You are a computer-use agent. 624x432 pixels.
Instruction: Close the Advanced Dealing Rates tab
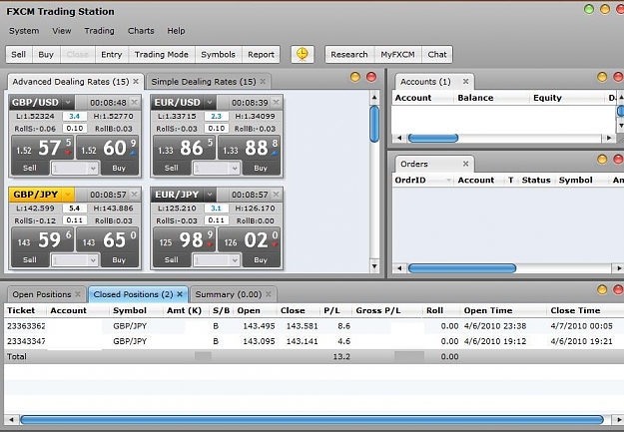click(136, 81)
